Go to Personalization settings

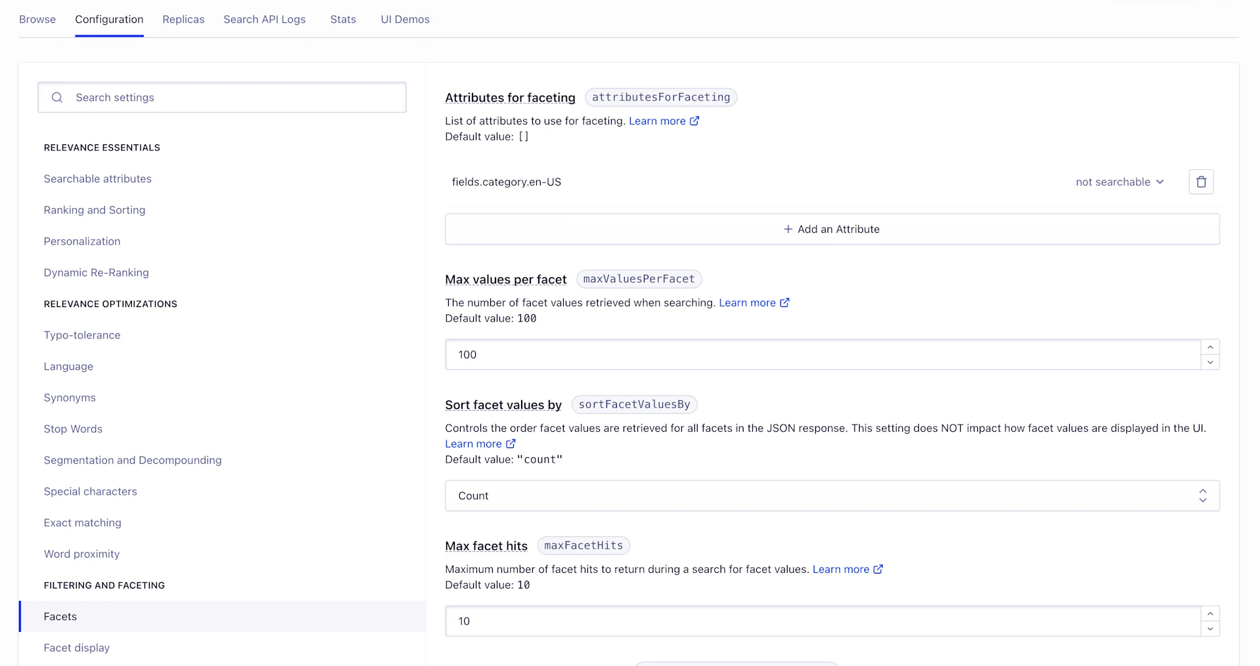pos(82,241)
